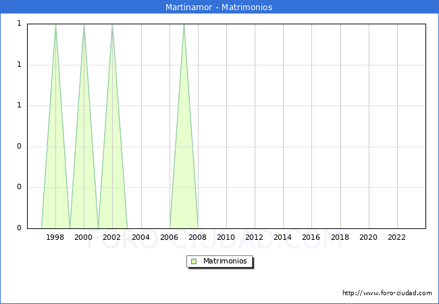The height and width of the screenshot is (304, 439).
Task: Select the 2002 year axis label
Action: pyautogui.click(x=111, y=237)
